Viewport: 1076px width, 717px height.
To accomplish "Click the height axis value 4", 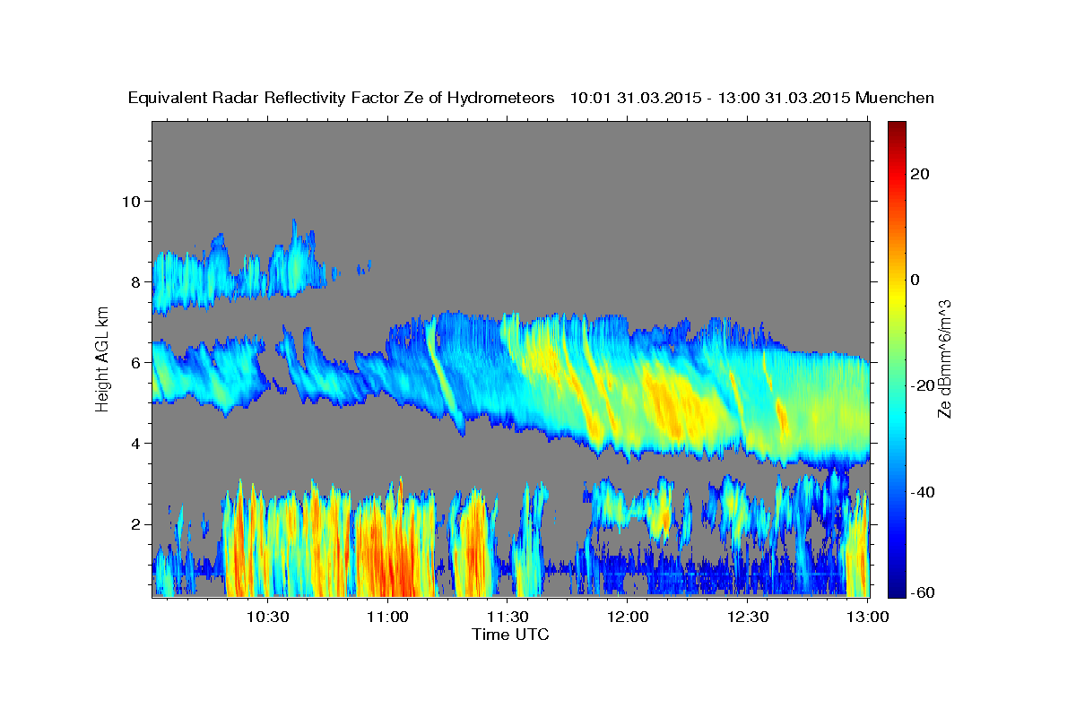I will coord(137,443).
